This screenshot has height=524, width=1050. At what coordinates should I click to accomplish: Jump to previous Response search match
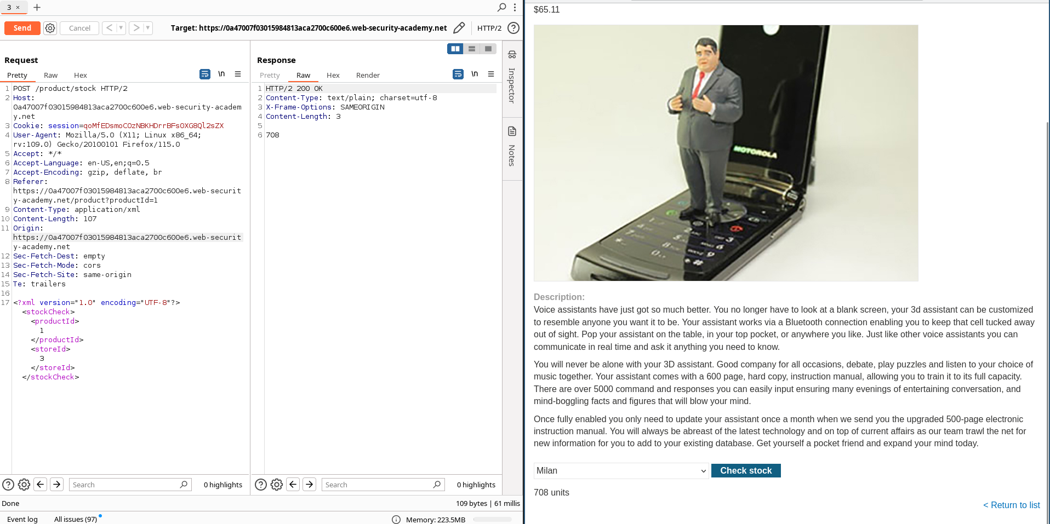pos(293,484)
